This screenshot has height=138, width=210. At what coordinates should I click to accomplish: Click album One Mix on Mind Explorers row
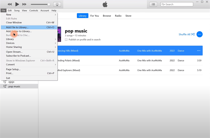pos(149,70)
